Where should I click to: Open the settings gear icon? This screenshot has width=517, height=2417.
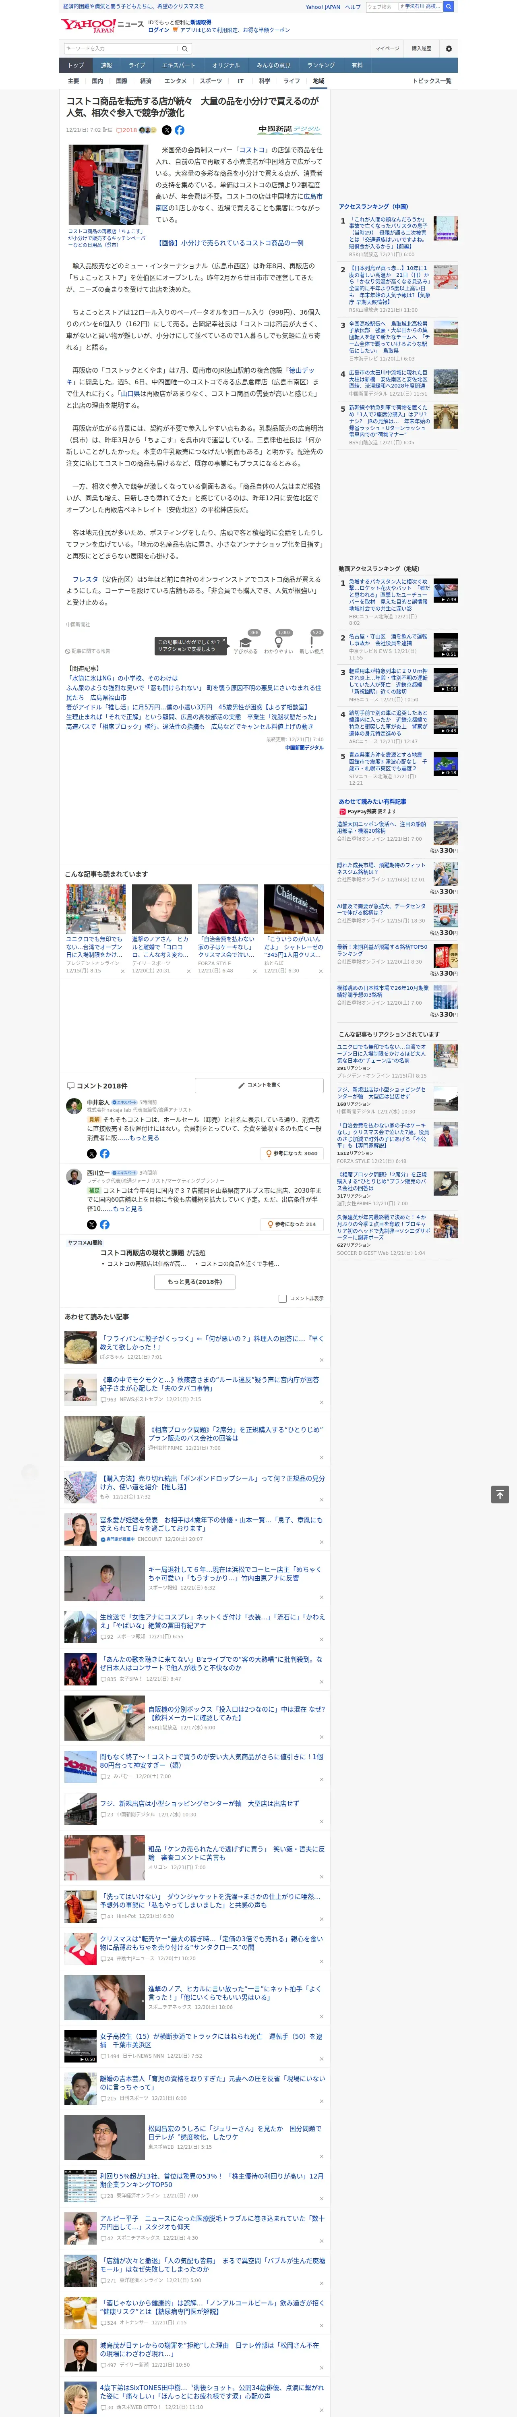pyautogui.click(x=448, y=48)
